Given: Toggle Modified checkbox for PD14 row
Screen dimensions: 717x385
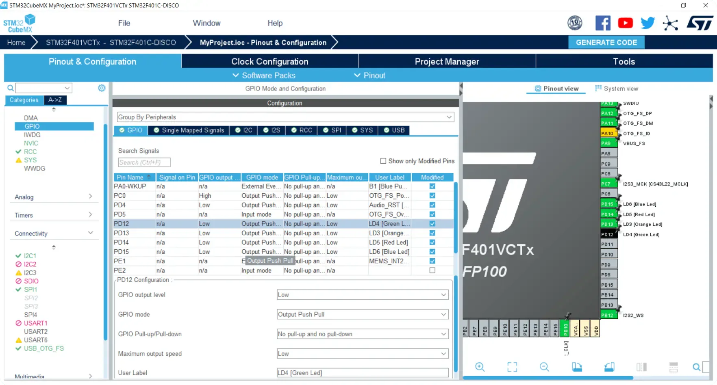Looking at the screenshot, I should (432, 242).
